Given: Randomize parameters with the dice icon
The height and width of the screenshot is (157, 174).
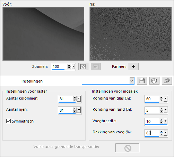Looking at the screenshot, I should [x=154, y=81].
